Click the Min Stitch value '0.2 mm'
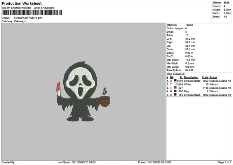The width and height of the screenshot is (233, 165). click(x=190, y=63)
